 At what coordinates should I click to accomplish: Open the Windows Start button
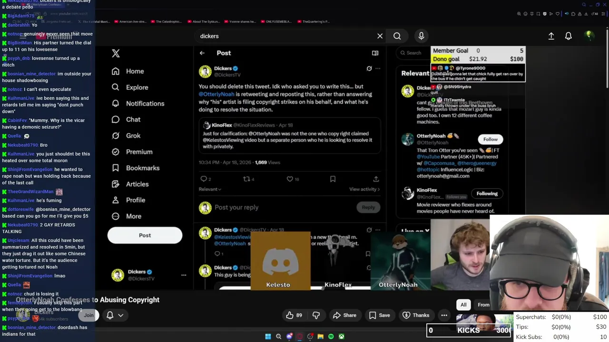(268, 336)
